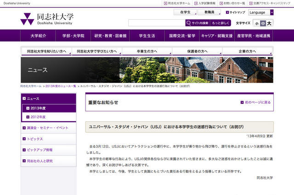Image resolution: width=294 pixels, height=195 pixels.
Task: Expand the 在学生 menu
Action: [x=185, y=12]
